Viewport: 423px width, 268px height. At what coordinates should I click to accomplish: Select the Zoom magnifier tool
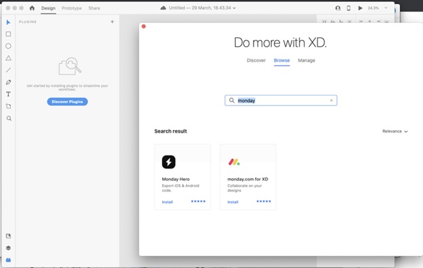pyautogui.click(x=9, y=118)
